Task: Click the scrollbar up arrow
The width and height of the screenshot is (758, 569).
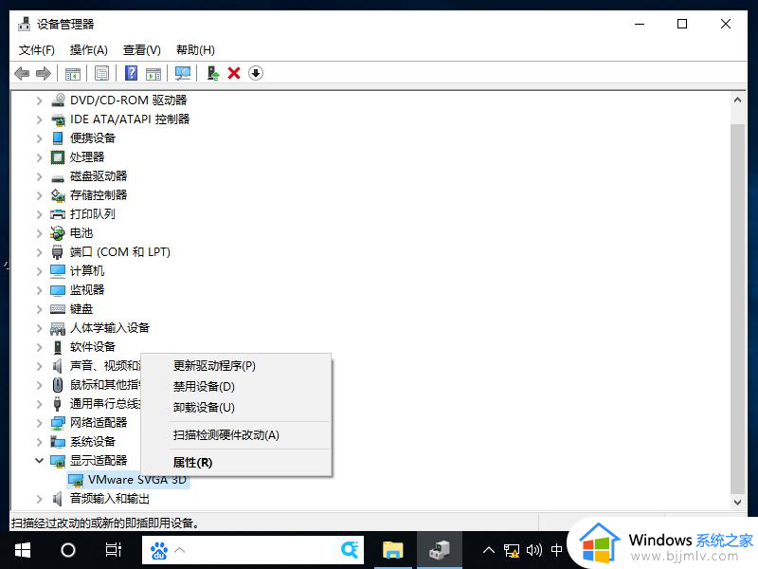Action: click(737, 101)
